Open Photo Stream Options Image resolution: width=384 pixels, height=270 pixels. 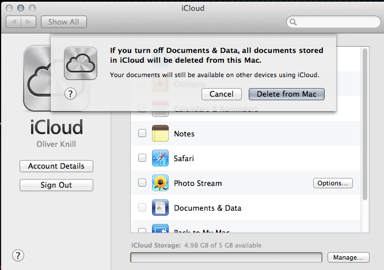[333, 183]
